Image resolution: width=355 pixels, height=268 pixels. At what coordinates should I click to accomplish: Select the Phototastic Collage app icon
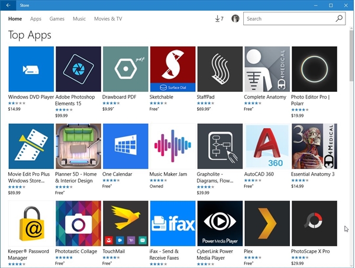pyautogui.click(x=78, y=224)
